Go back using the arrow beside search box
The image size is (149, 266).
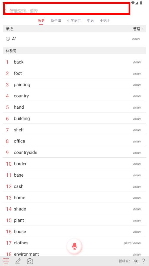point(5,11)
